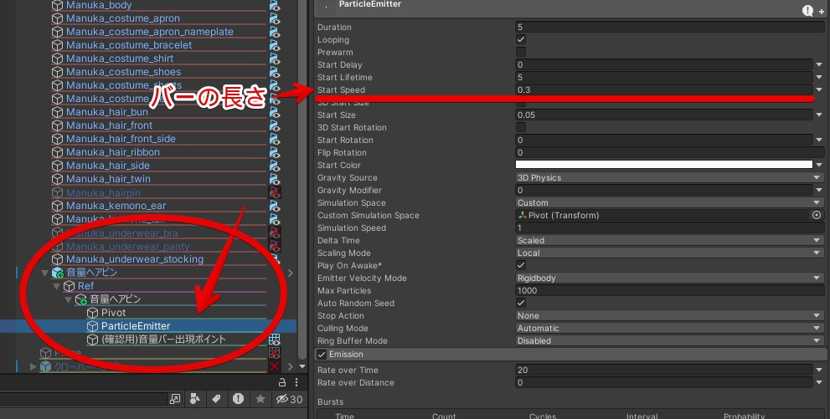Toggle the Emission module checkbox
Screen dimensions: 830x419
click(x=322, y=355)
